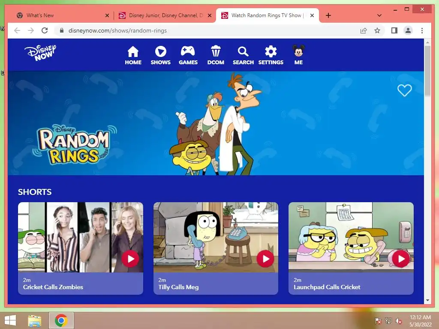This screenshot has width=439, height=329.
Task: Click Chrome icon in taskbar
Action: [61, 320]
